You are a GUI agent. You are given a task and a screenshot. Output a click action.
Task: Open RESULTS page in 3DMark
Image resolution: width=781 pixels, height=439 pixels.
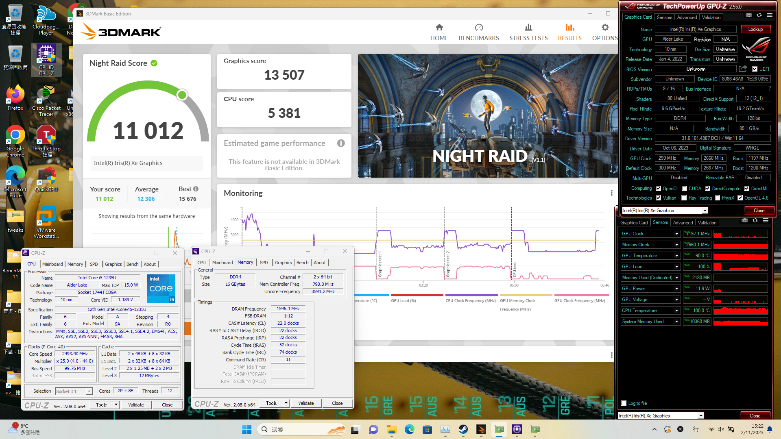click(569, 33)
